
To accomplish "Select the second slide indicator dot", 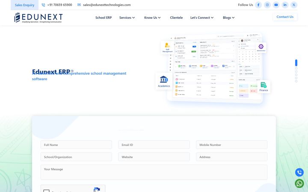I will (296, 68).
